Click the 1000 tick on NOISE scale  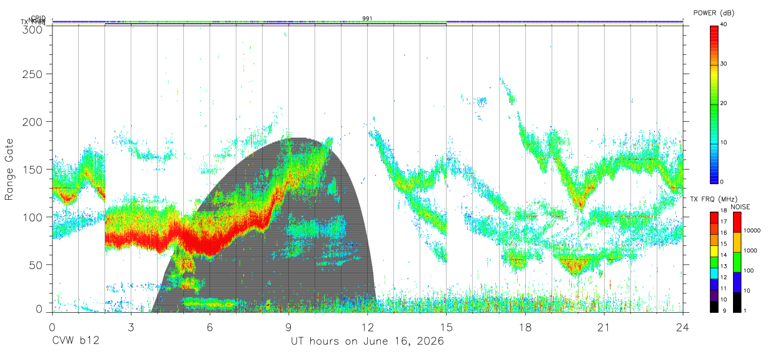(x=749, y=250)
